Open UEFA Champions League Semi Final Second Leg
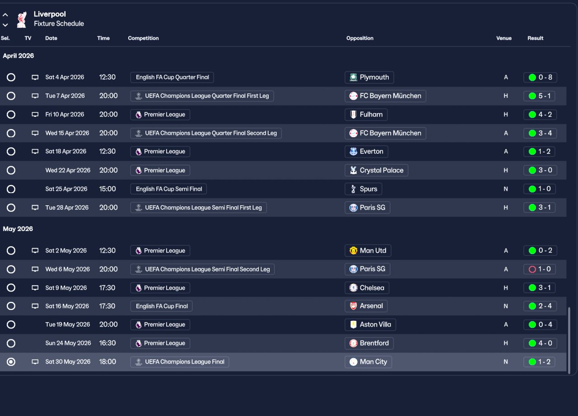This screenshot has width=578, height=416. pyautogui.click(x=202, y=269)
